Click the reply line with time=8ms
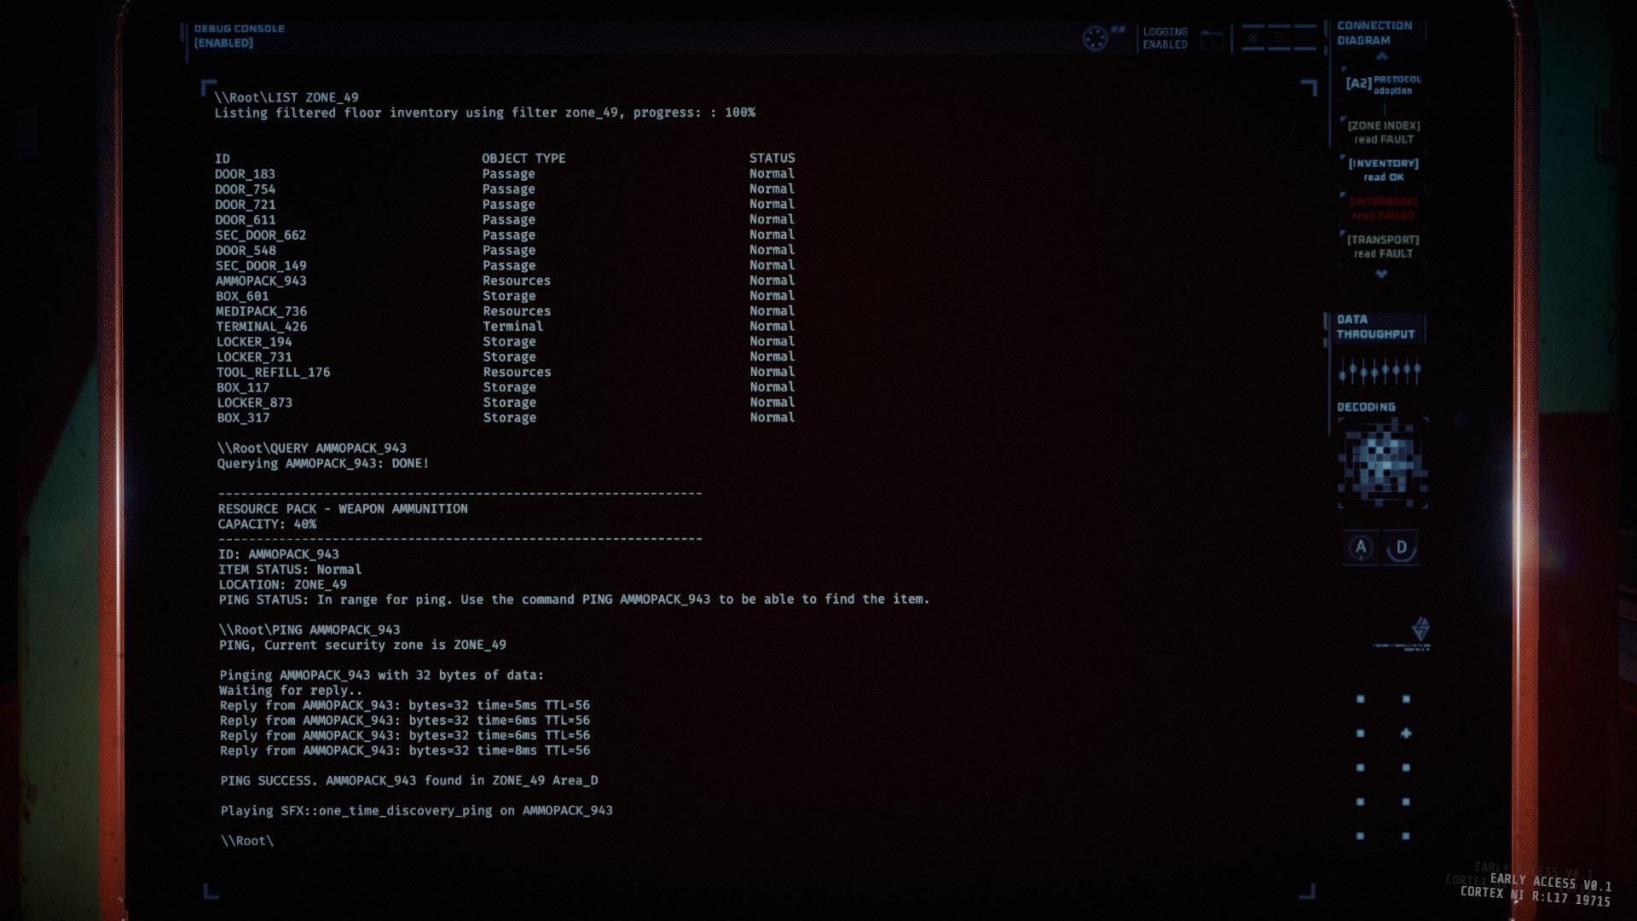The width and height of the screenshot is (1637, 921). 404,750
